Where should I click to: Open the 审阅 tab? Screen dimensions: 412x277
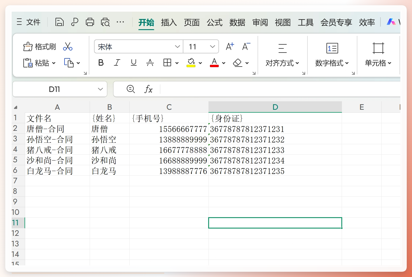coord(260,22)
